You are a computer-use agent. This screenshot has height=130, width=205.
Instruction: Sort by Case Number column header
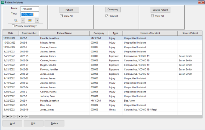[29, 33]
